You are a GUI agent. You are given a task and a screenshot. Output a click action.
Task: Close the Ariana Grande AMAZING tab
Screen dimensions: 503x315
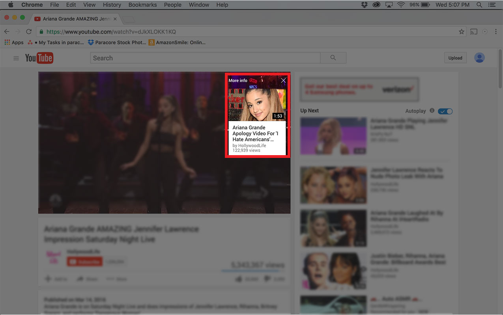click(x=115, y=19)
